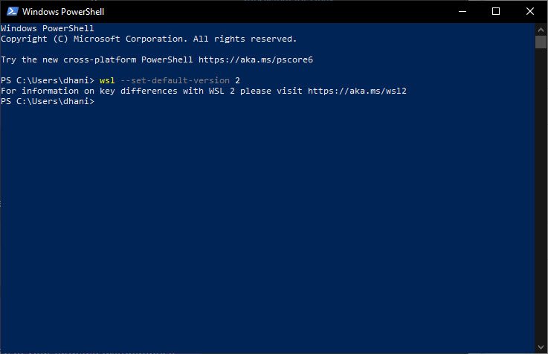The width and height of the screenshot is (548, 354).
Task: Click the https://aka.ms/pscore6 URL text
Action: click(x=256, y=59)
